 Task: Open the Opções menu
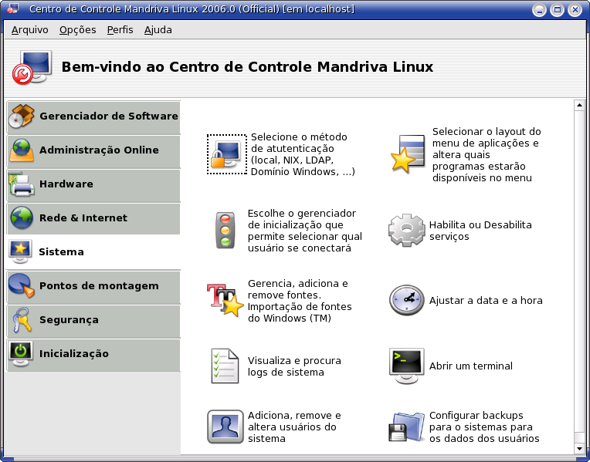click(77, 30)
